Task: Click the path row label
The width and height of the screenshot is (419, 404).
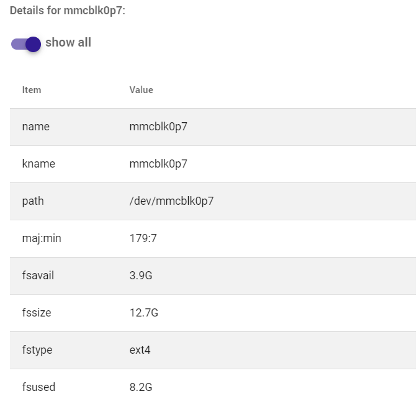Action: tap(33, 202)
